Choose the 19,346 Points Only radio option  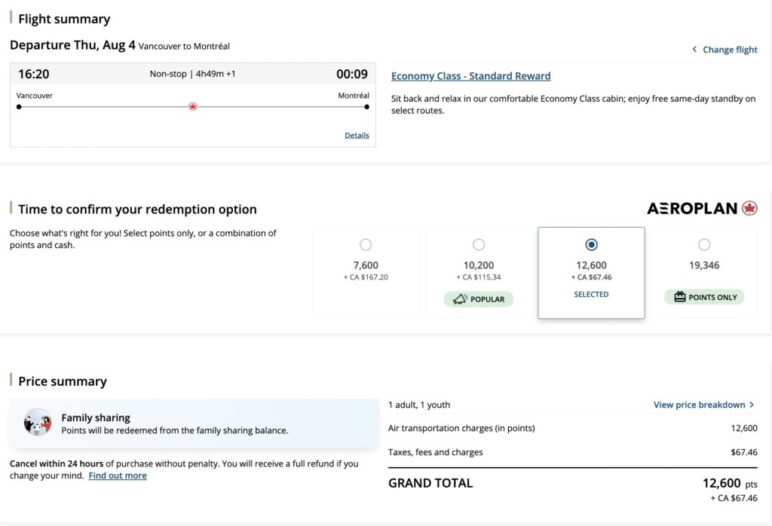click(704, 244)
